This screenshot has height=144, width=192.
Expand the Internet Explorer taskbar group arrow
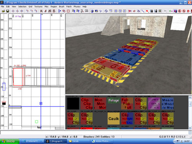tap(43, 141)
